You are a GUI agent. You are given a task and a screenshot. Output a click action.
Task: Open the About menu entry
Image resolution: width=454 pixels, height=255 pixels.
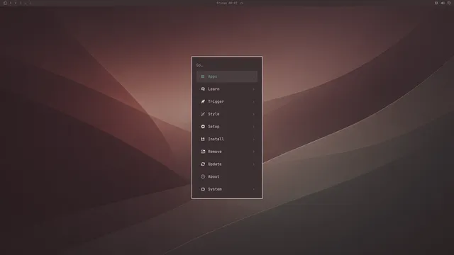[x=227, y=176]
